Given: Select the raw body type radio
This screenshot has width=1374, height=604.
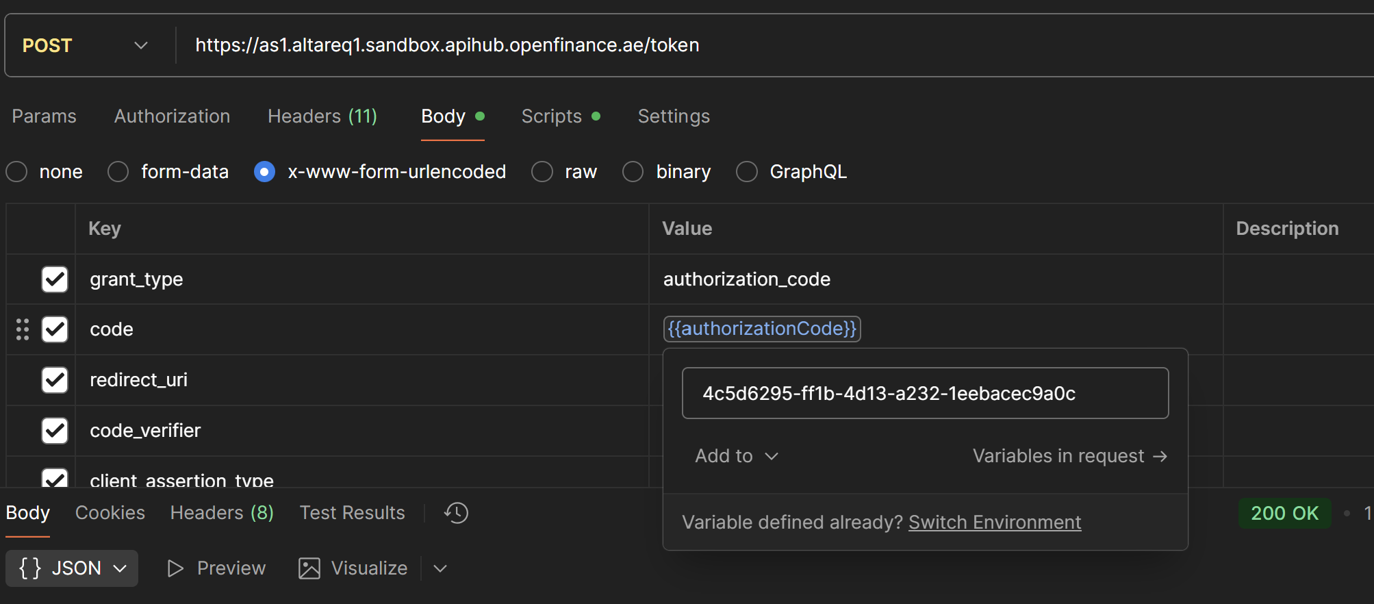Looking at the screenshot, I should [542, 172].
